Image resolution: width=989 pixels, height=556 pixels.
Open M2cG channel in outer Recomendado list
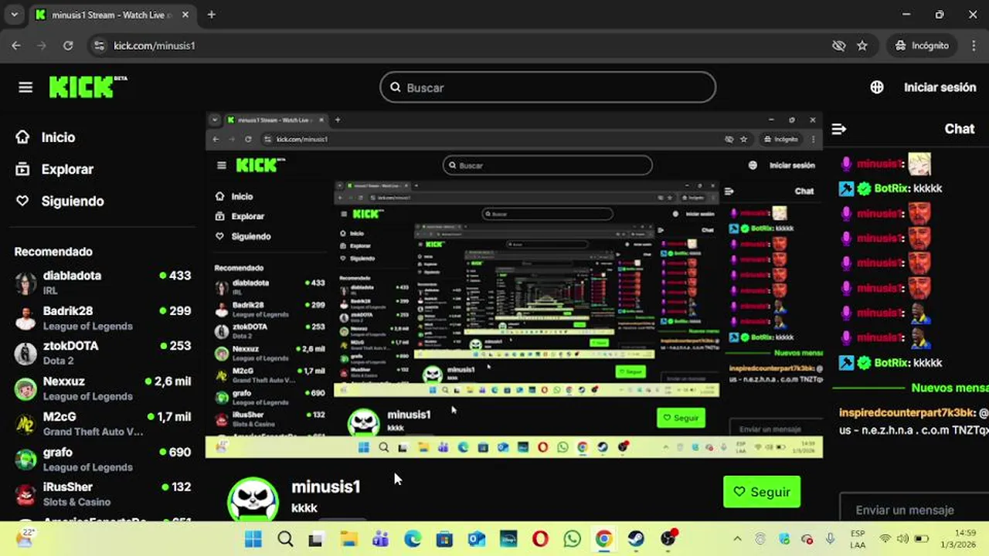[x=103, y=423]
